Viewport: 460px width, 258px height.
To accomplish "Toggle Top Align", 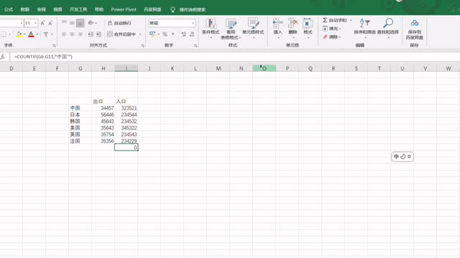I will click(64, 23).
